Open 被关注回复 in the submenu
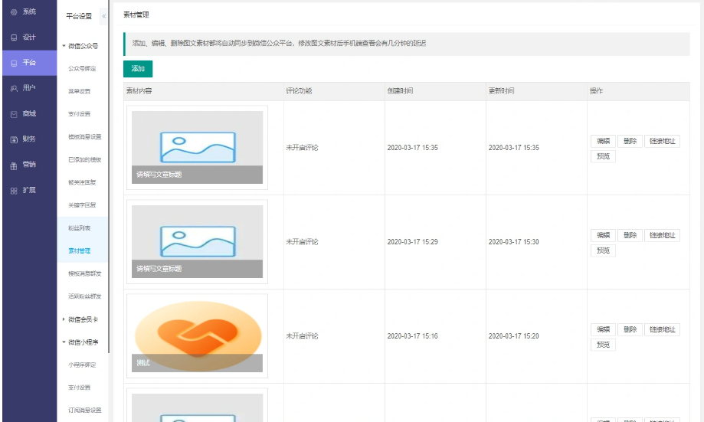 tap(82, 183)
